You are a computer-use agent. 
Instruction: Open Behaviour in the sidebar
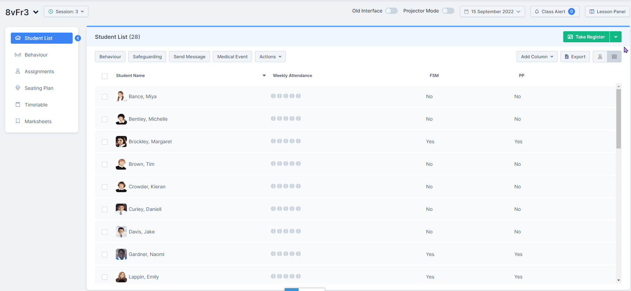[x=36, y=55]
